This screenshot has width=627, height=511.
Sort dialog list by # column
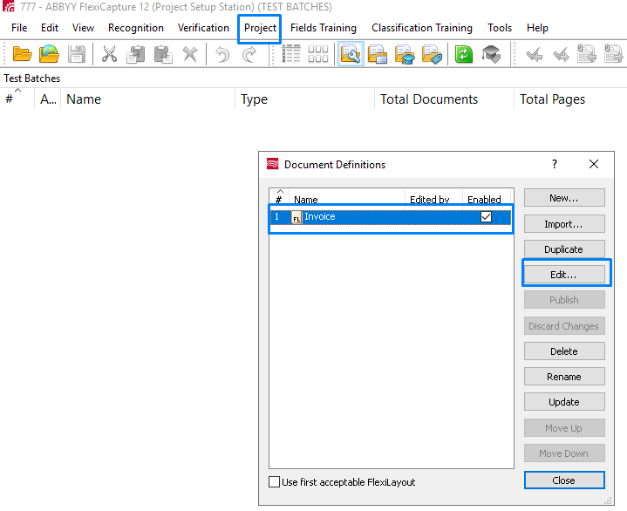[279, 199]
